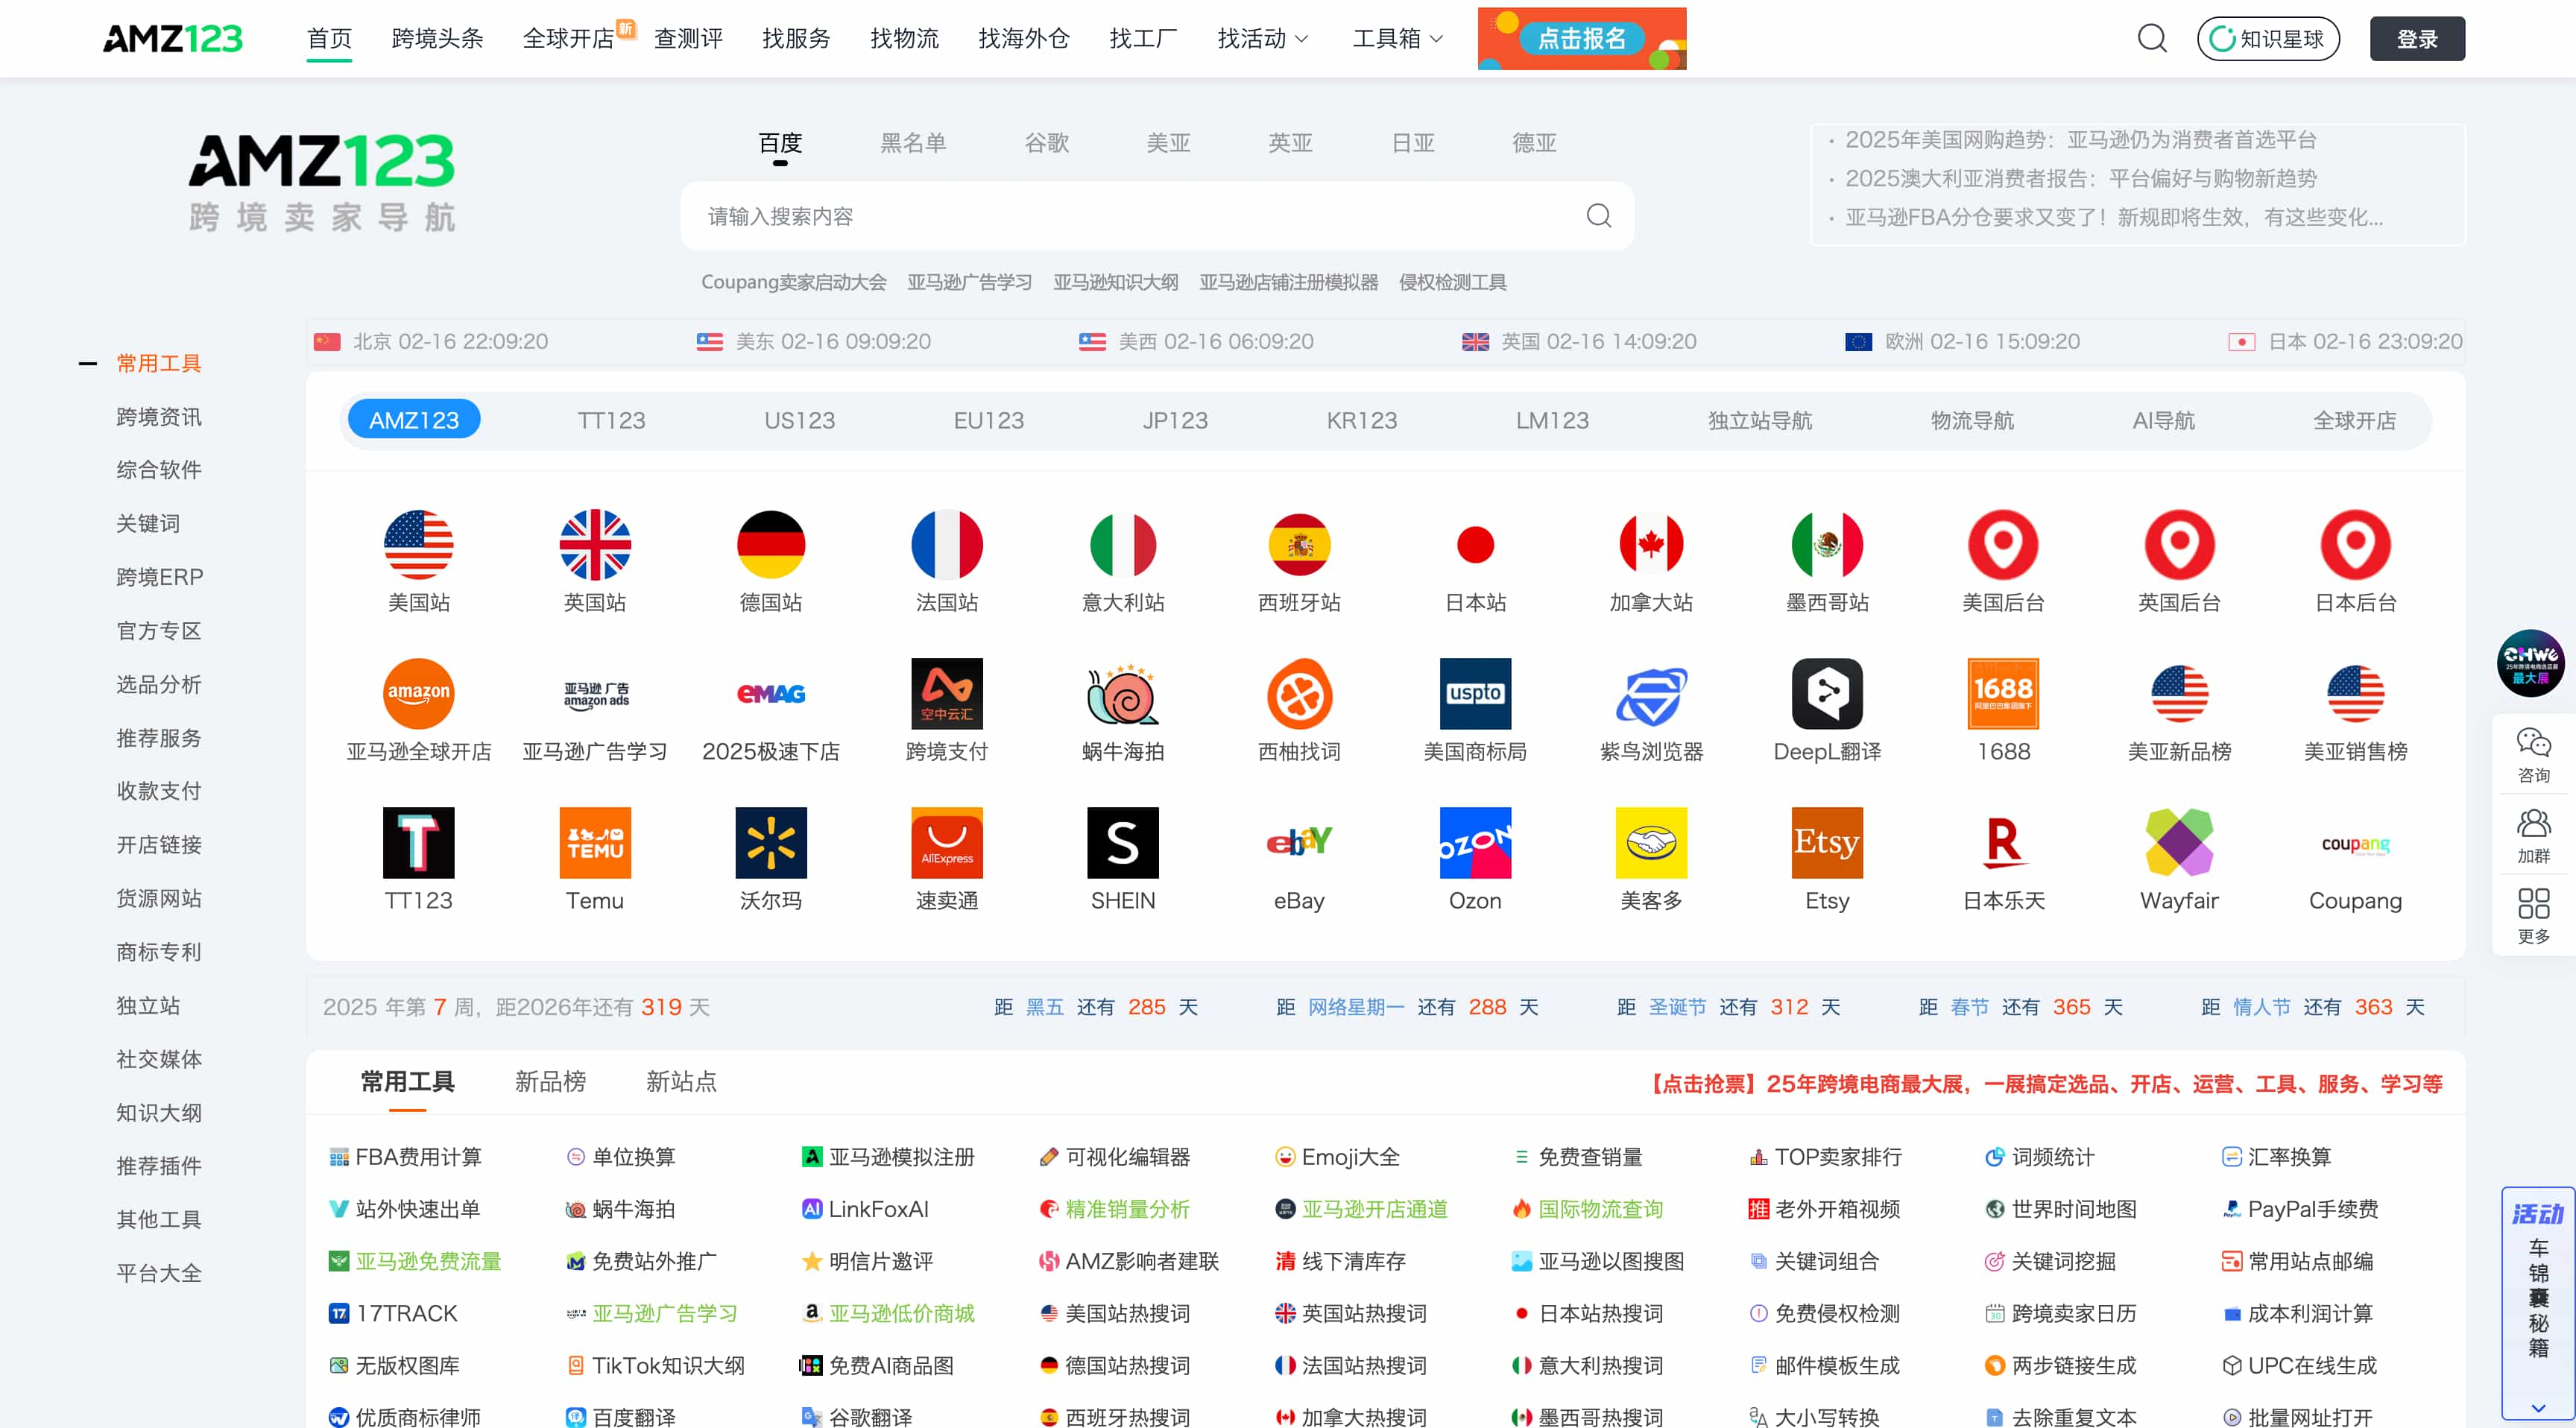Open the 1688 icon
This screenshot has height=1428, width=2576.
pyautogui.click(x=2003, y=693)
